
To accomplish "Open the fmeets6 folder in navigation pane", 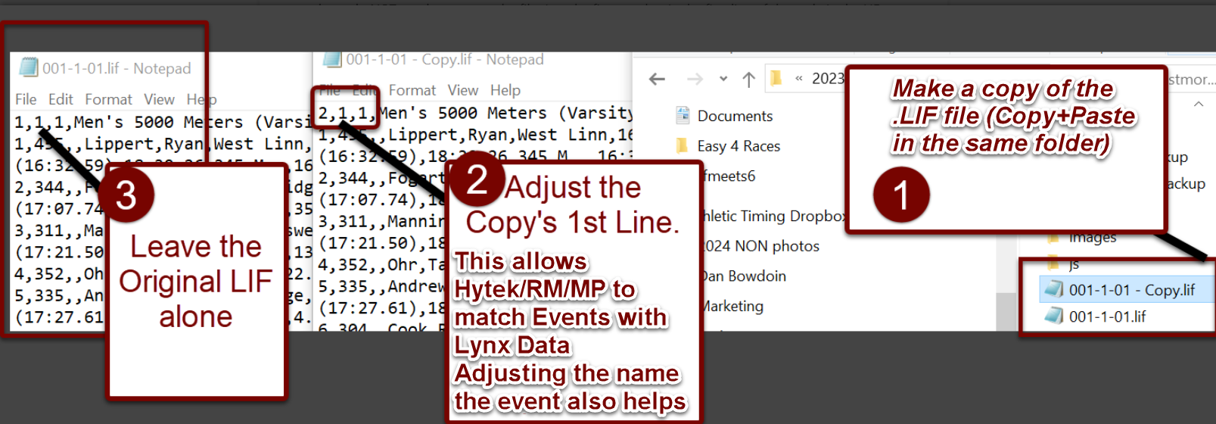I will pyautogui.click(x=729, y=176).
